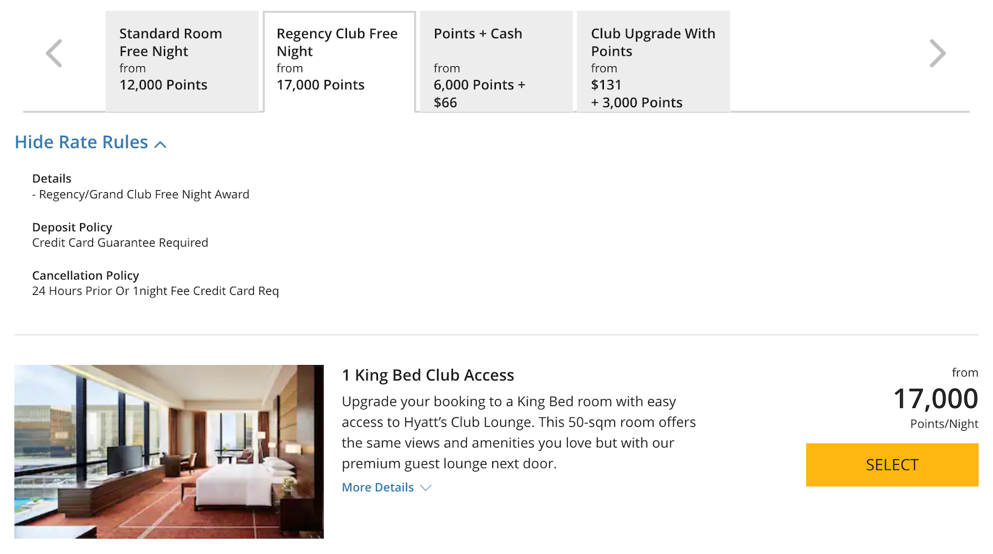Viewport: 993px width, 554px height.
Task: Navigate forward with the right carousel arrow
Action: click(938, 53)
